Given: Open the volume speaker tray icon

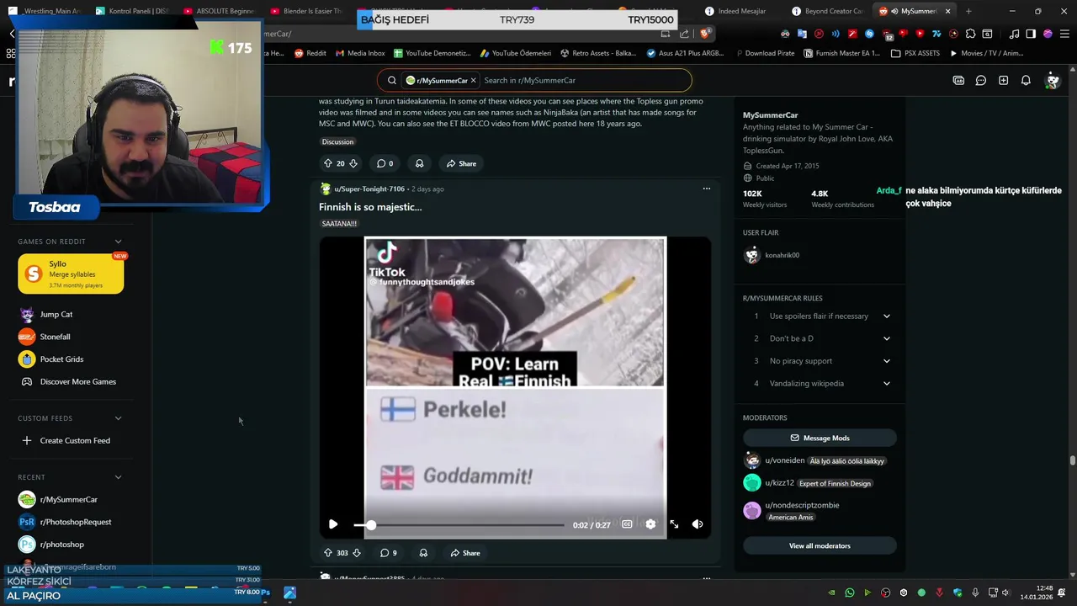Looking at the screenshot, I should tap(1005, 593).
